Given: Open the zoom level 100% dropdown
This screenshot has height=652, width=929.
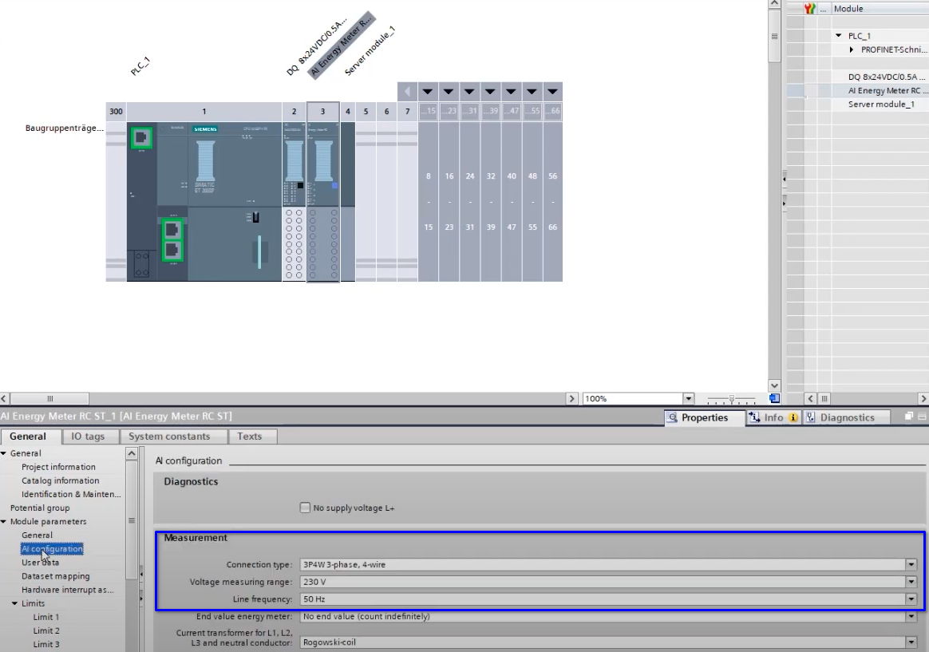Looking at the screenshot, I should point(688,398).
